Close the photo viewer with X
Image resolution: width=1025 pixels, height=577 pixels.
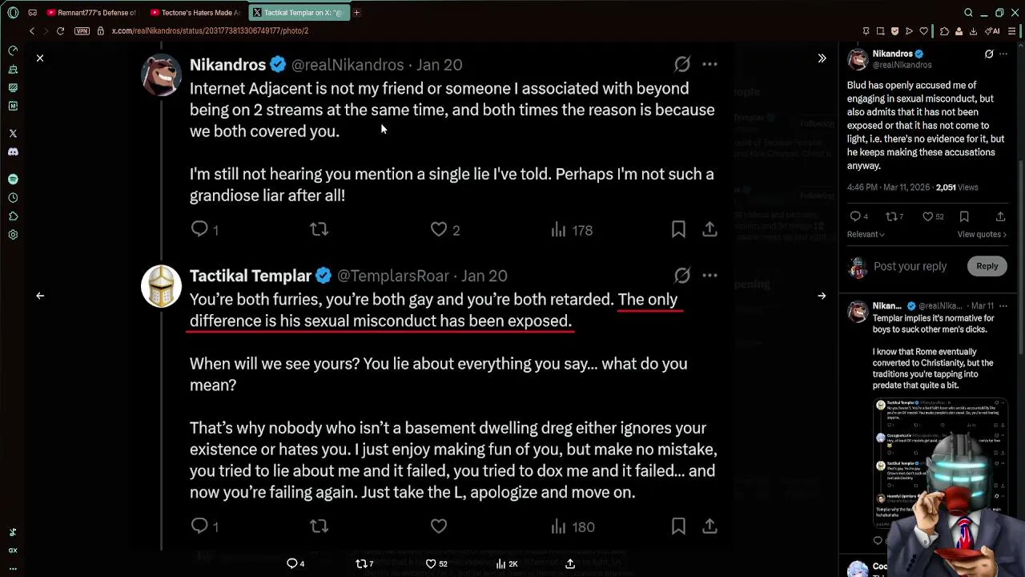[x=40, y=58]
